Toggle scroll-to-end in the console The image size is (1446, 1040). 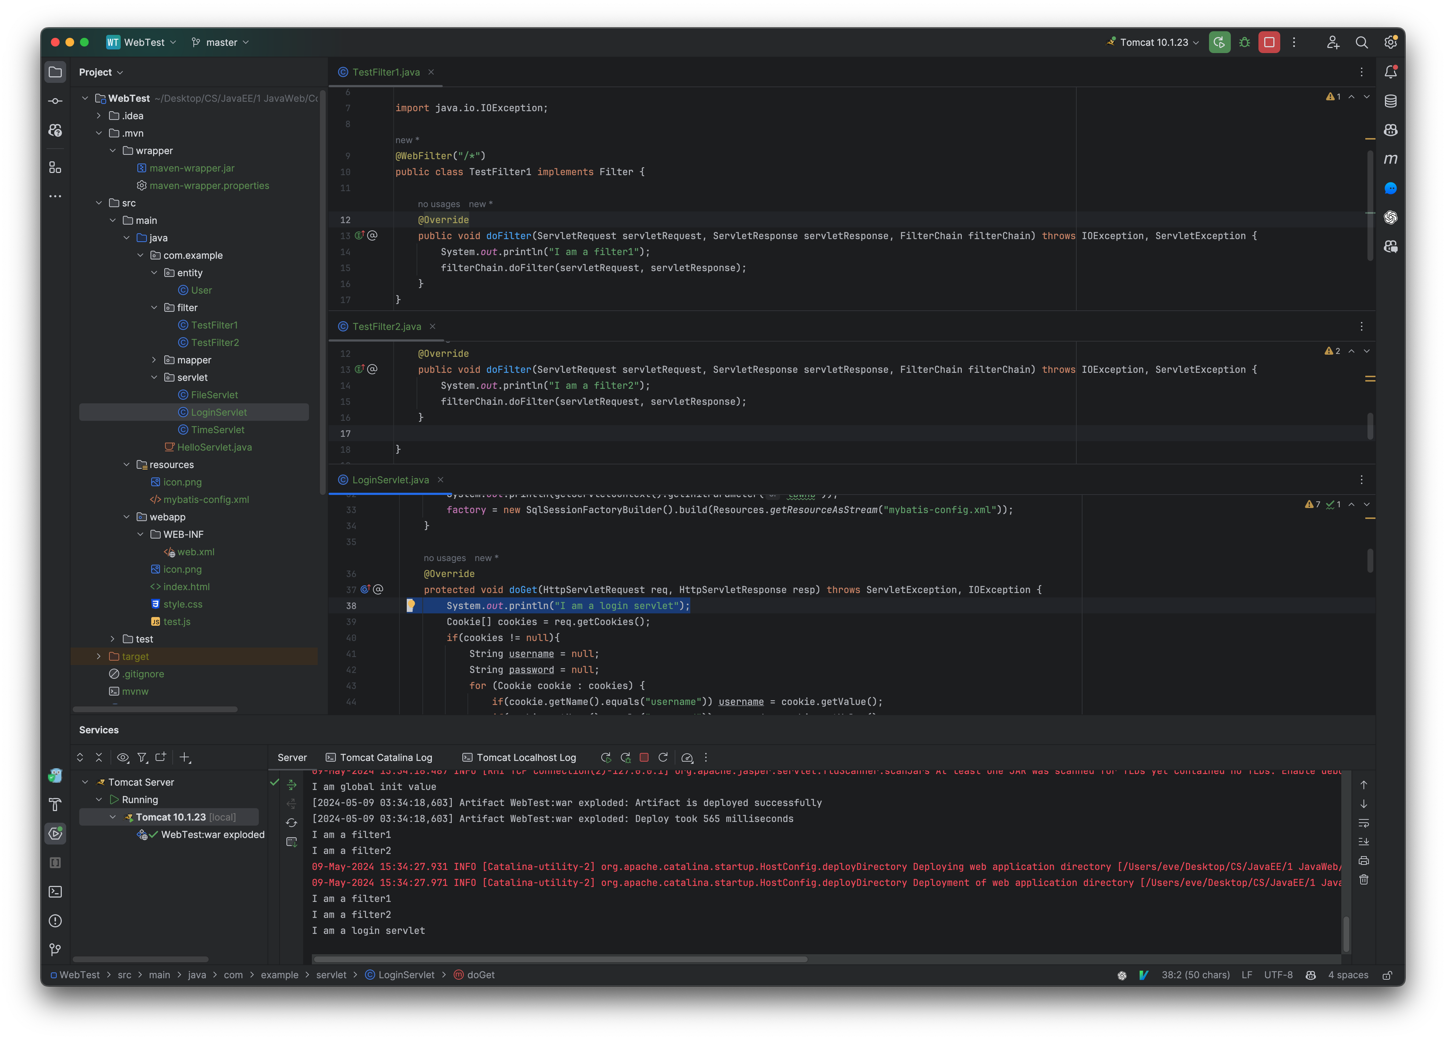coord(1364,842)
